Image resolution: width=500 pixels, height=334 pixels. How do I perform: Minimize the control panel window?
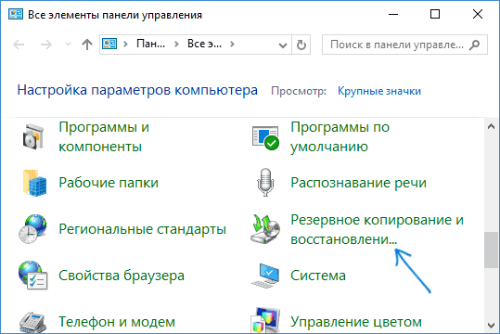[x=393, y=14]
